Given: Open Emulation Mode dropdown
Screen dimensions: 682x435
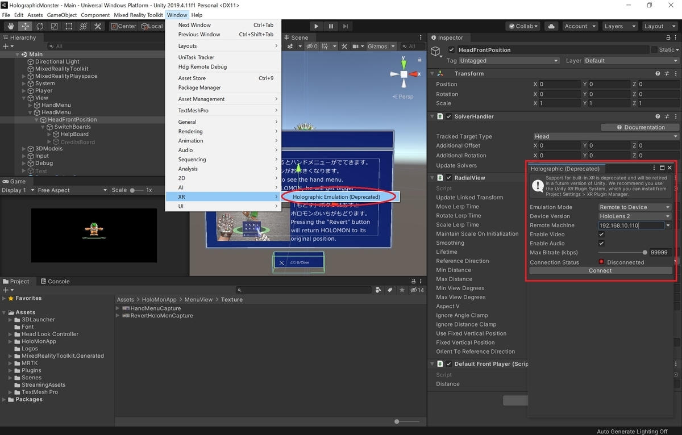Looking at the screenshot, I should [x=635, y=207].
